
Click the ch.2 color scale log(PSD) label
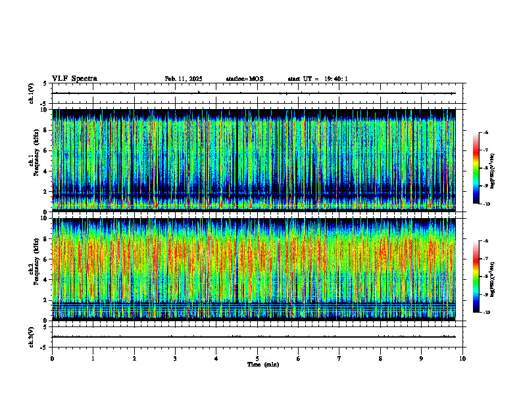point(493,279)
